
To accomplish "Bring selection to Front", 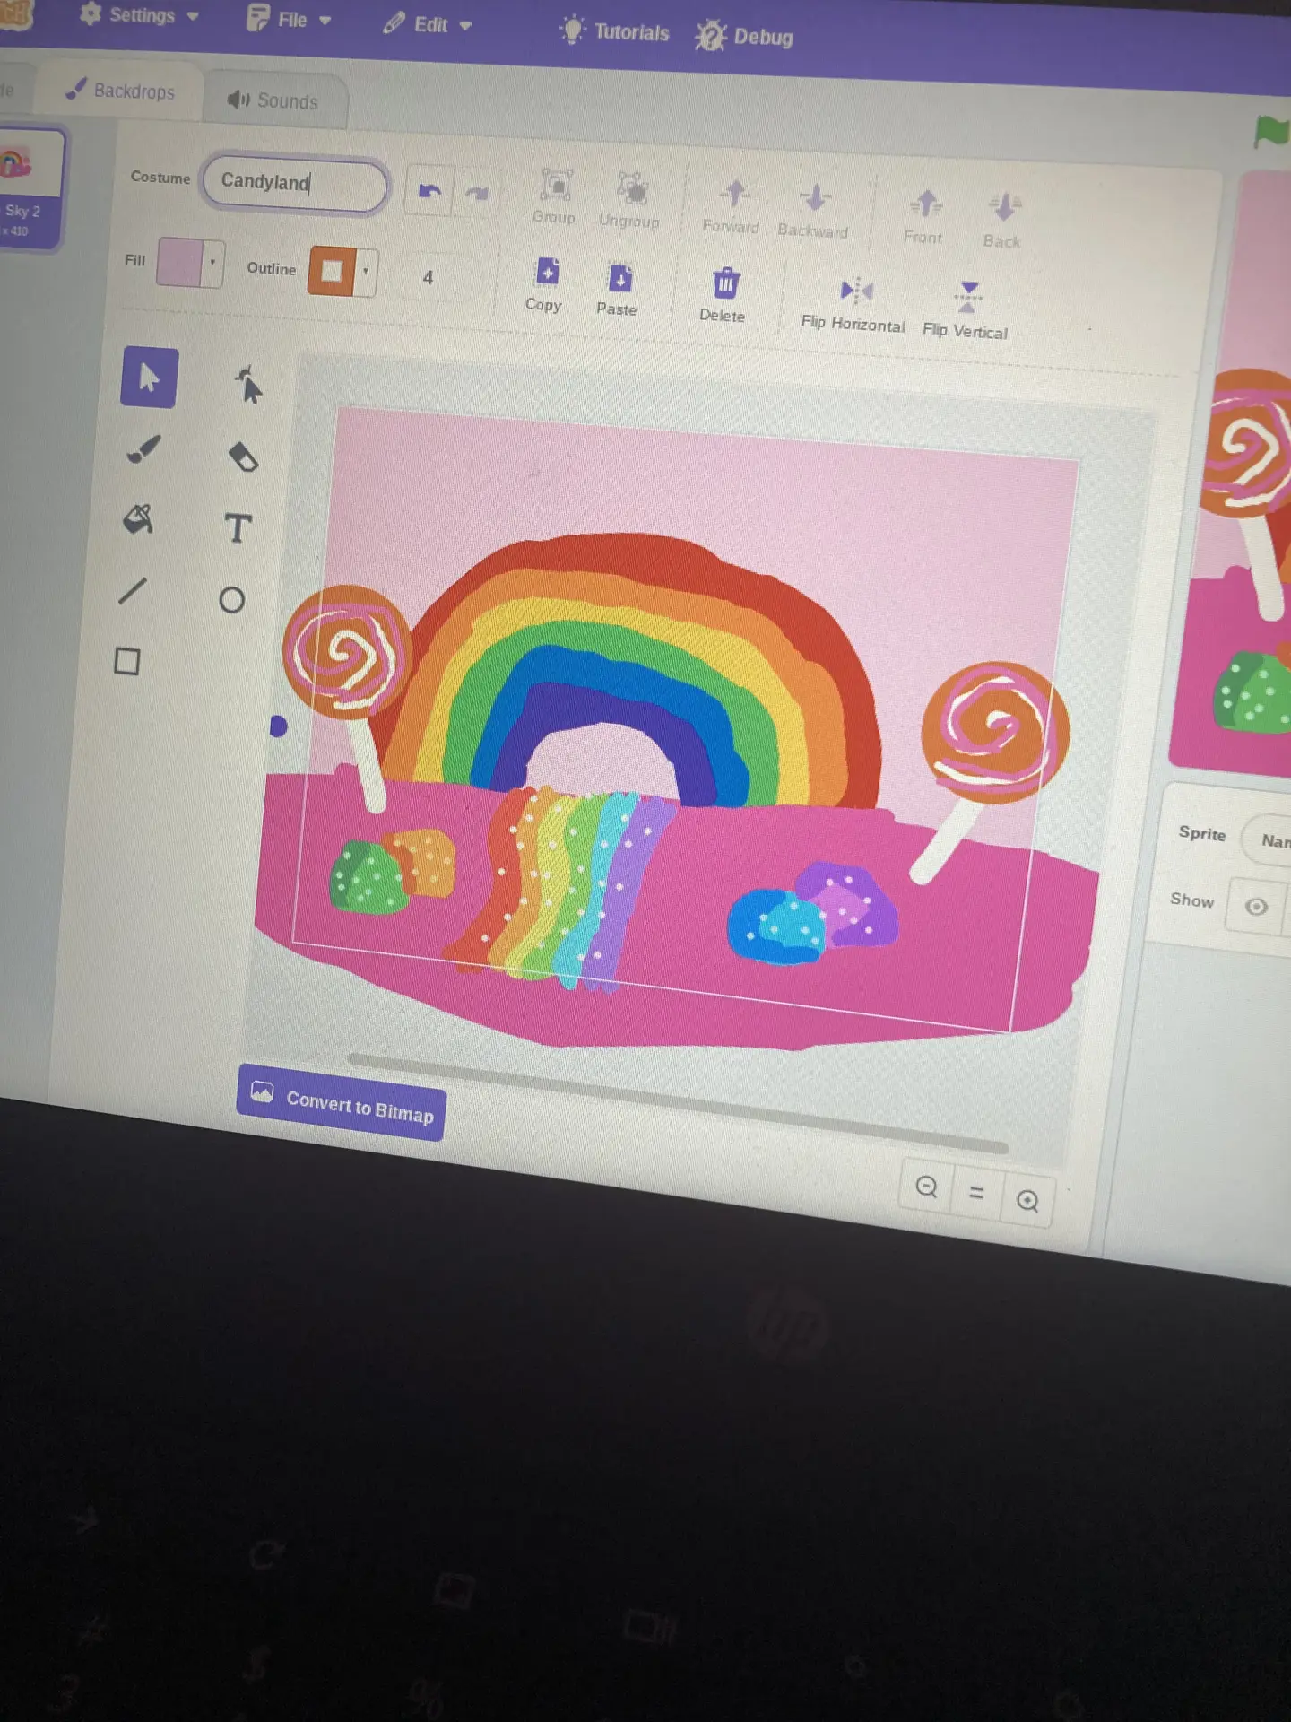I will click(924, 218).
